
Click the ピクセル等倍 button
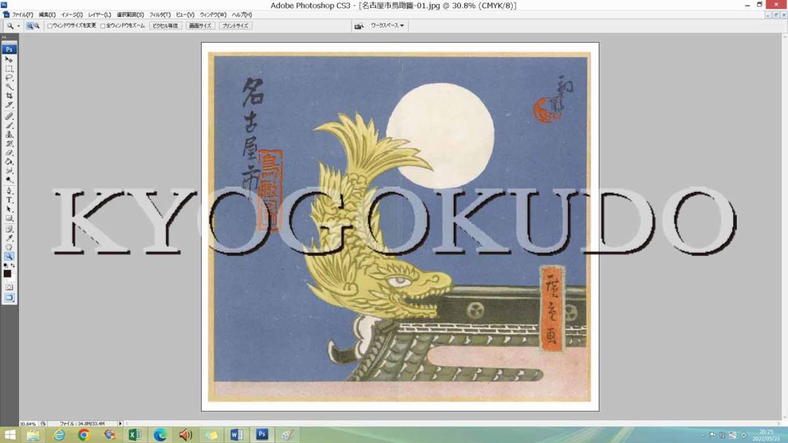click(x=164, y=26)
